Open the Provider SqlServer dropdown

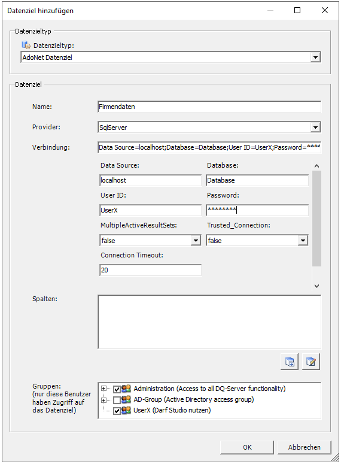coord(315,128)
